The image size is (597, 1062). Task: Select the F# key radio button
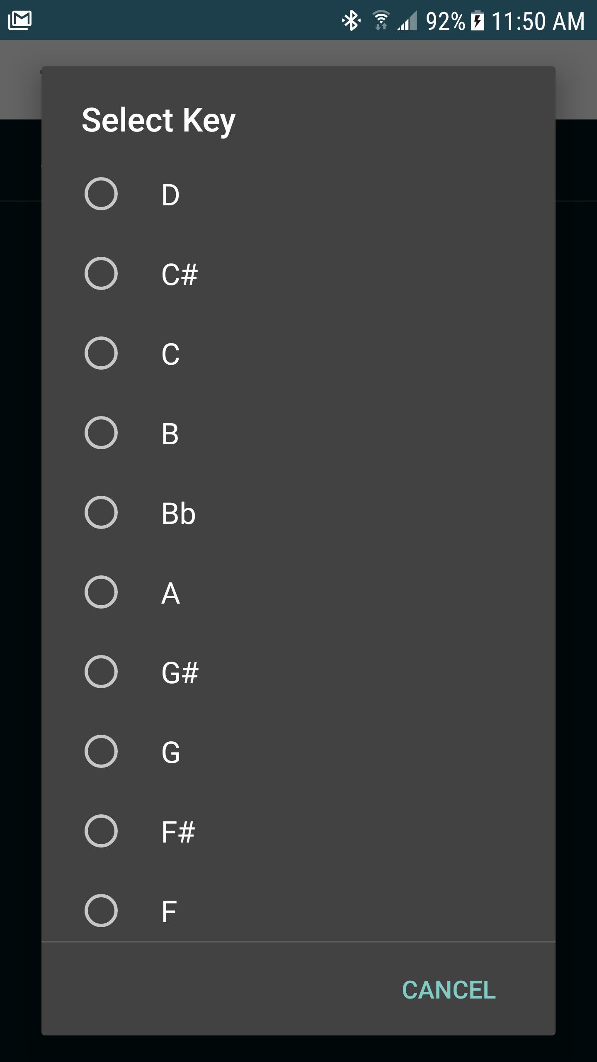click(x=101, y=831)
